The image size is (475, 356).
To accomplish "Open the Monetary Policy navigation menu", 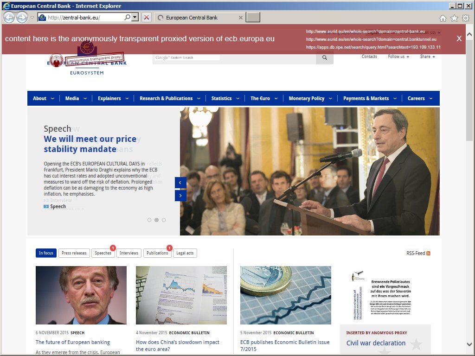I will (x=310, y=98).
